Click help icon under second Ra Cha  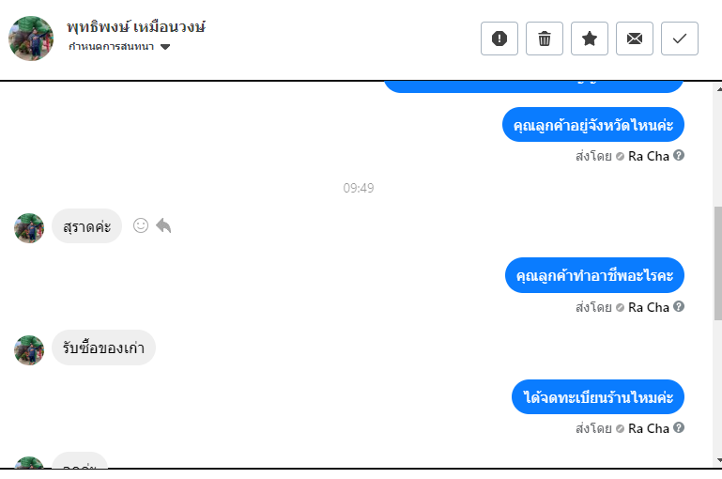(x=679, y=306)
